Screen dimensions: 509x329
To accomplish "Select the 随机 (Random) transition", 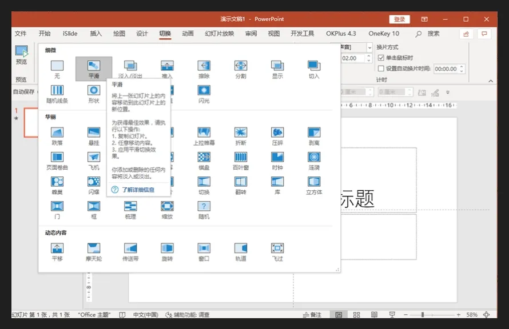I will pyautogui.click(x=204, y=210).
